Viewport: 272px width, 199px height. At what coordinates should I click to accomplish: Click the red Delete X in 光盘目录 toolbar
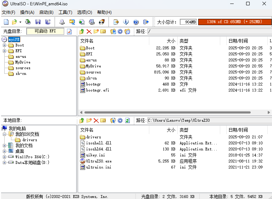coord(89,32)
